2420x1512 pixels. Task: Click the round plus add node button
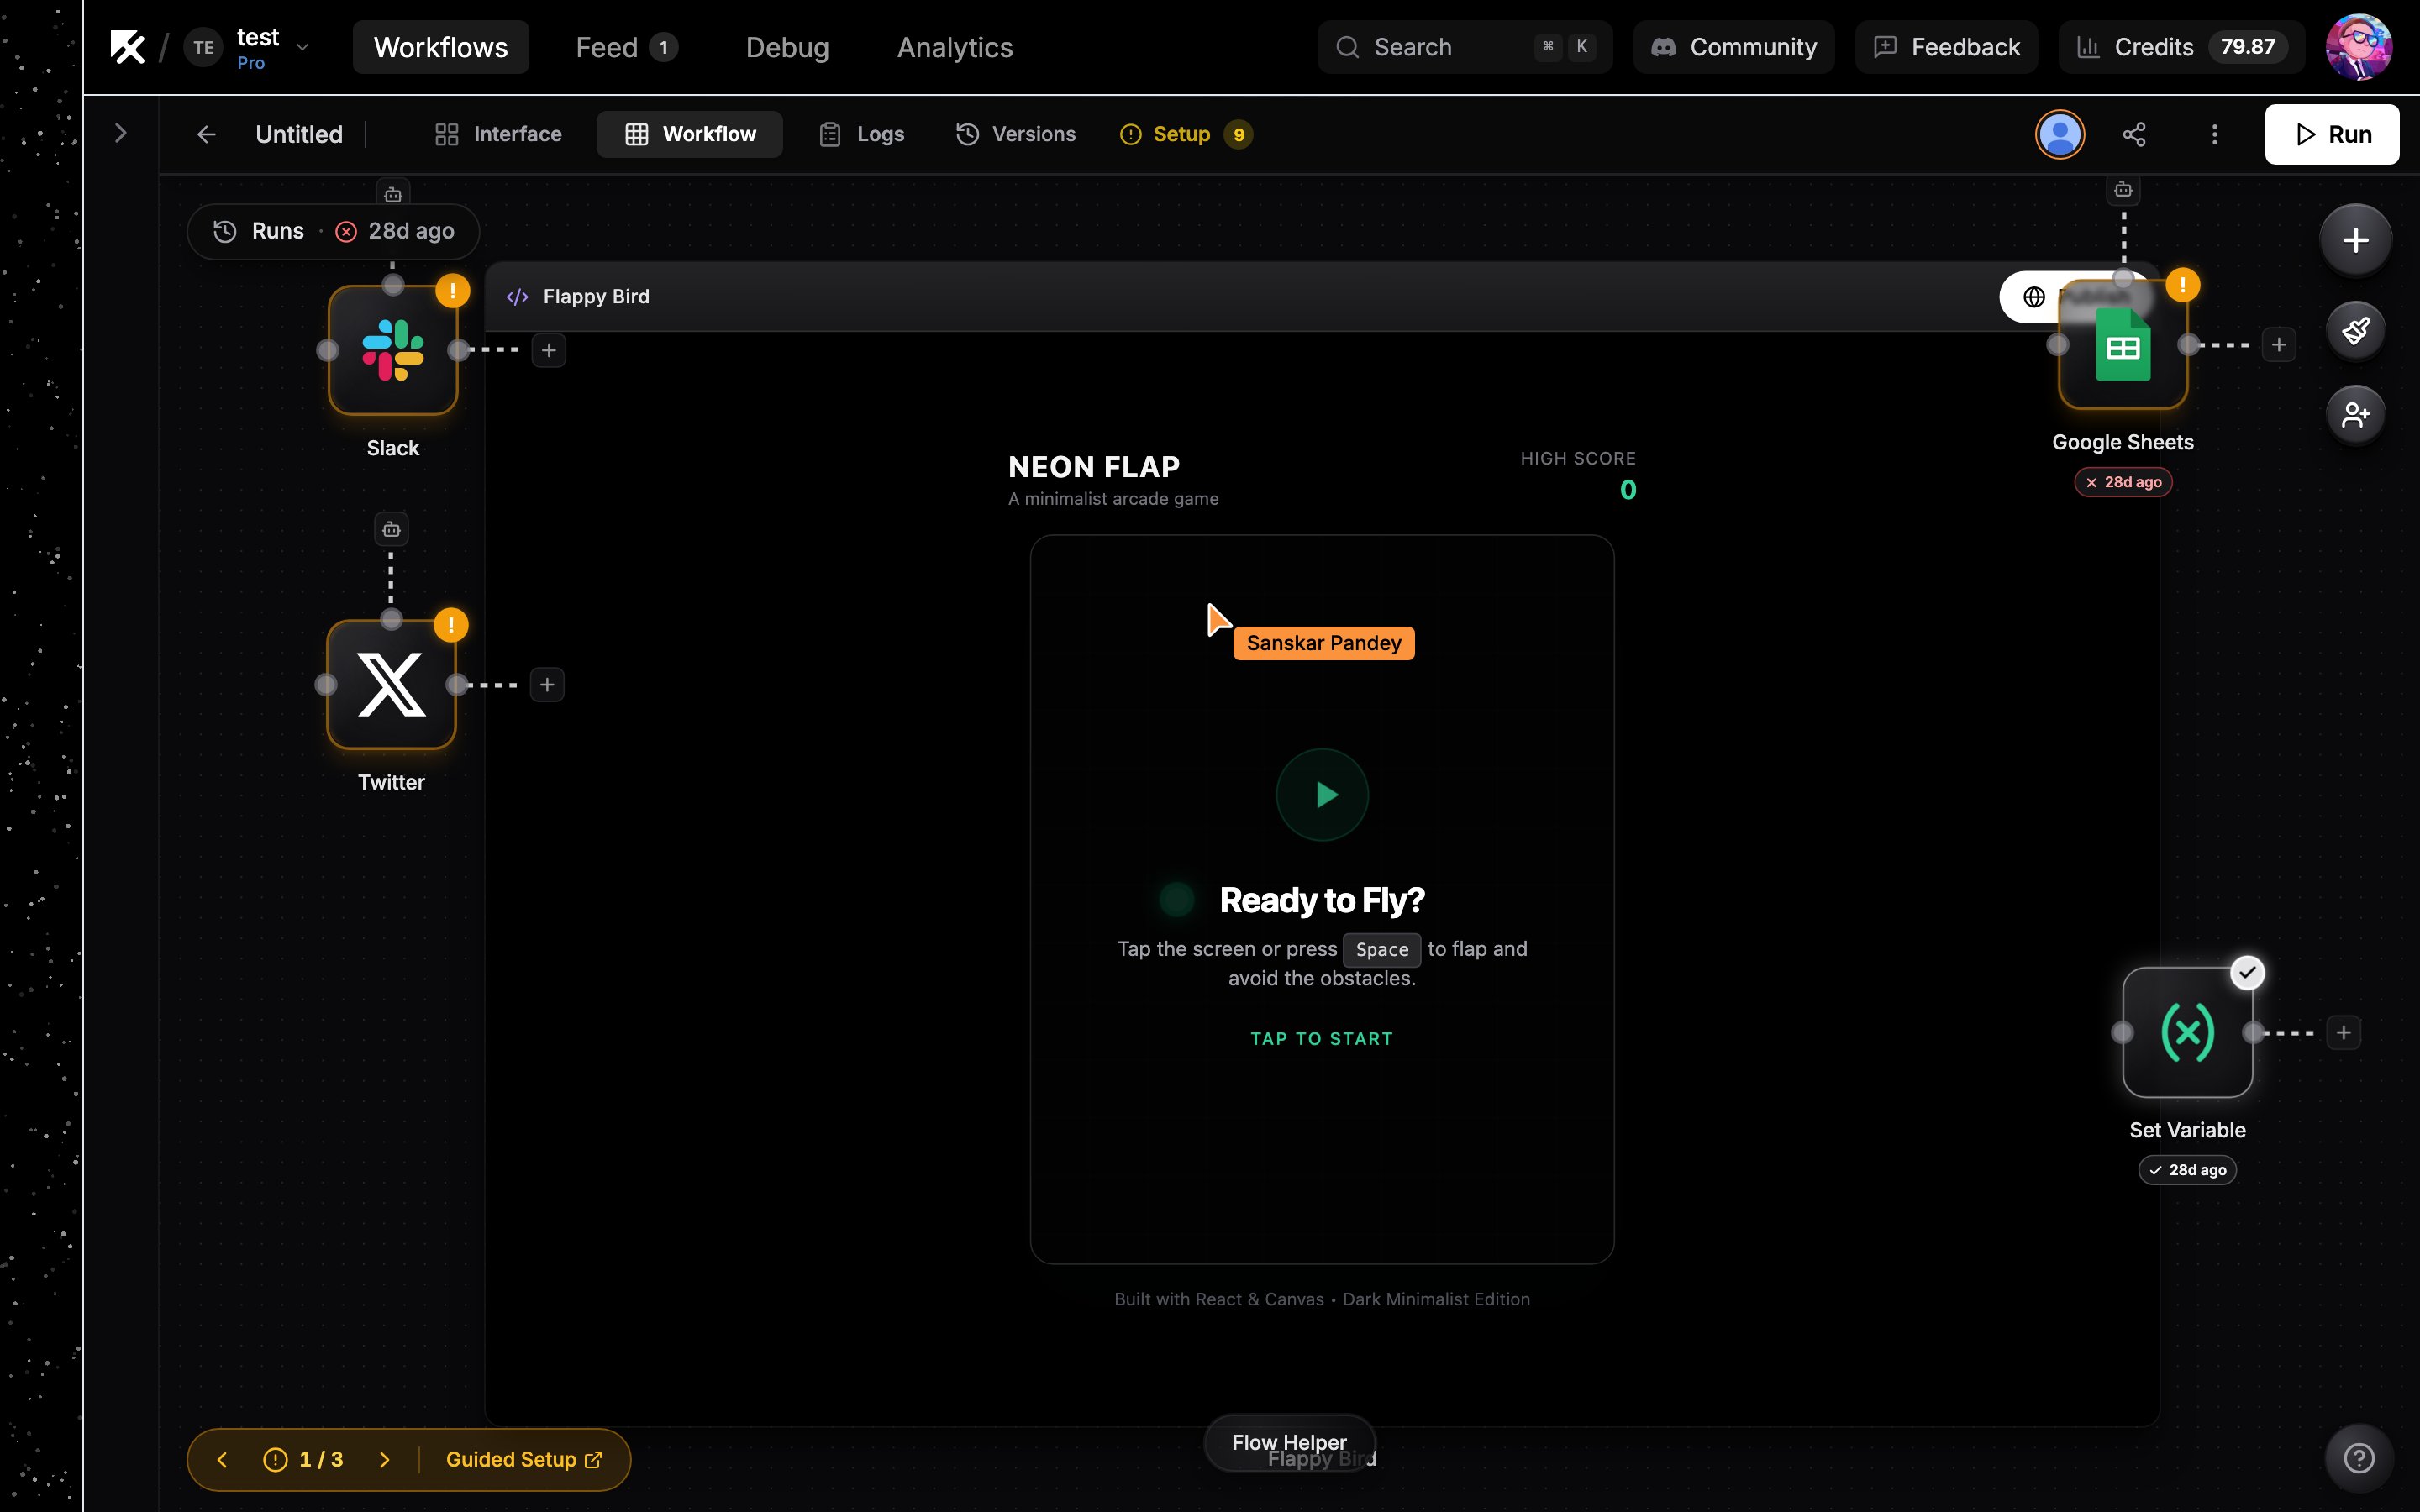point(2356,240)
